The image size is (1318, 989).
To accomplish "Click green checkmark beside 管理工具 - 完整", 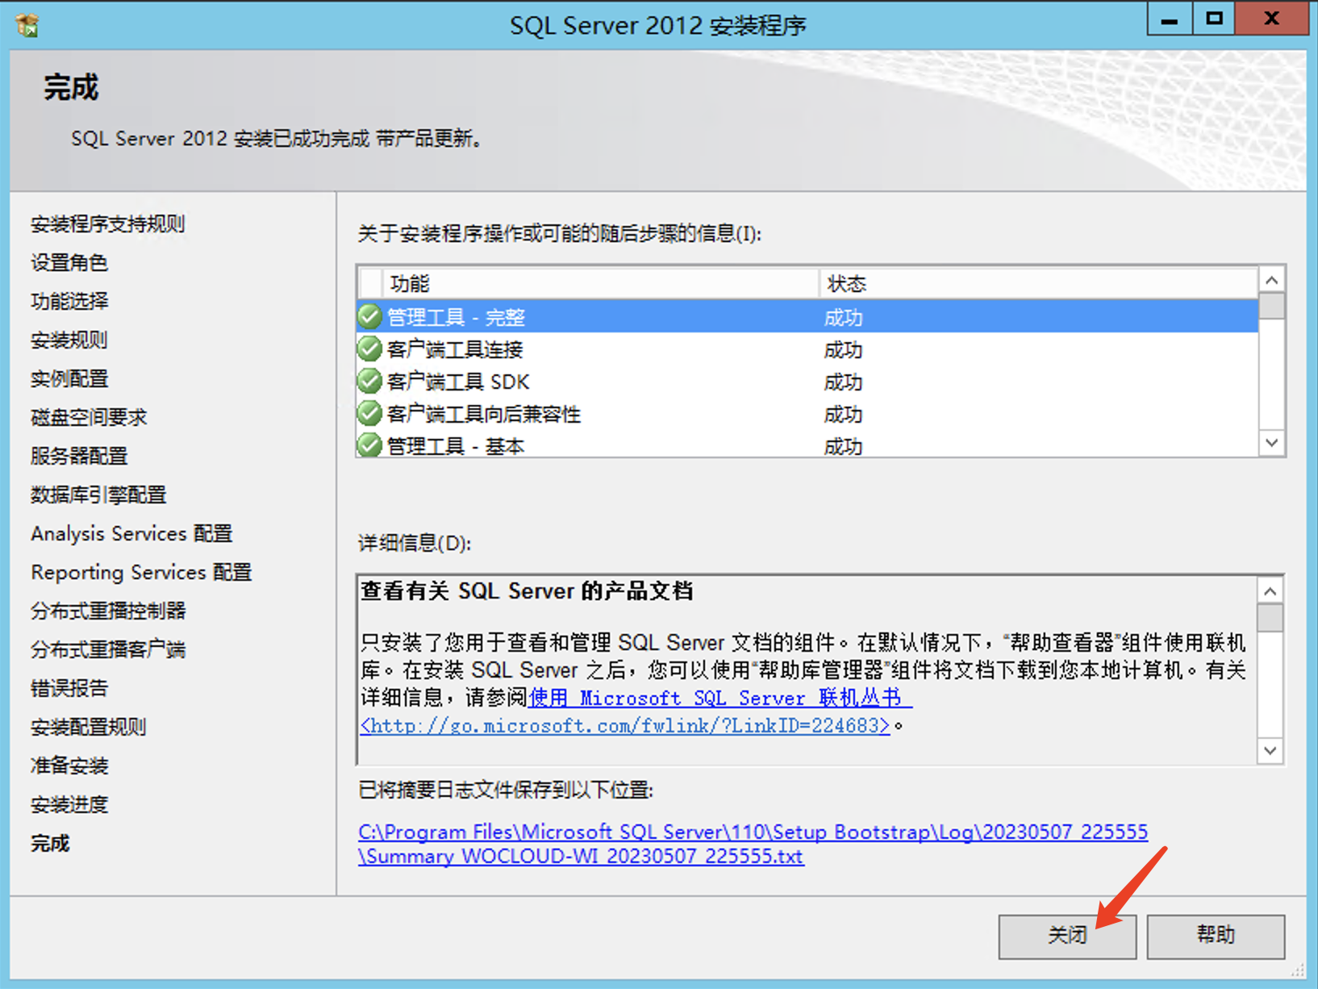I will coord(369,317).
